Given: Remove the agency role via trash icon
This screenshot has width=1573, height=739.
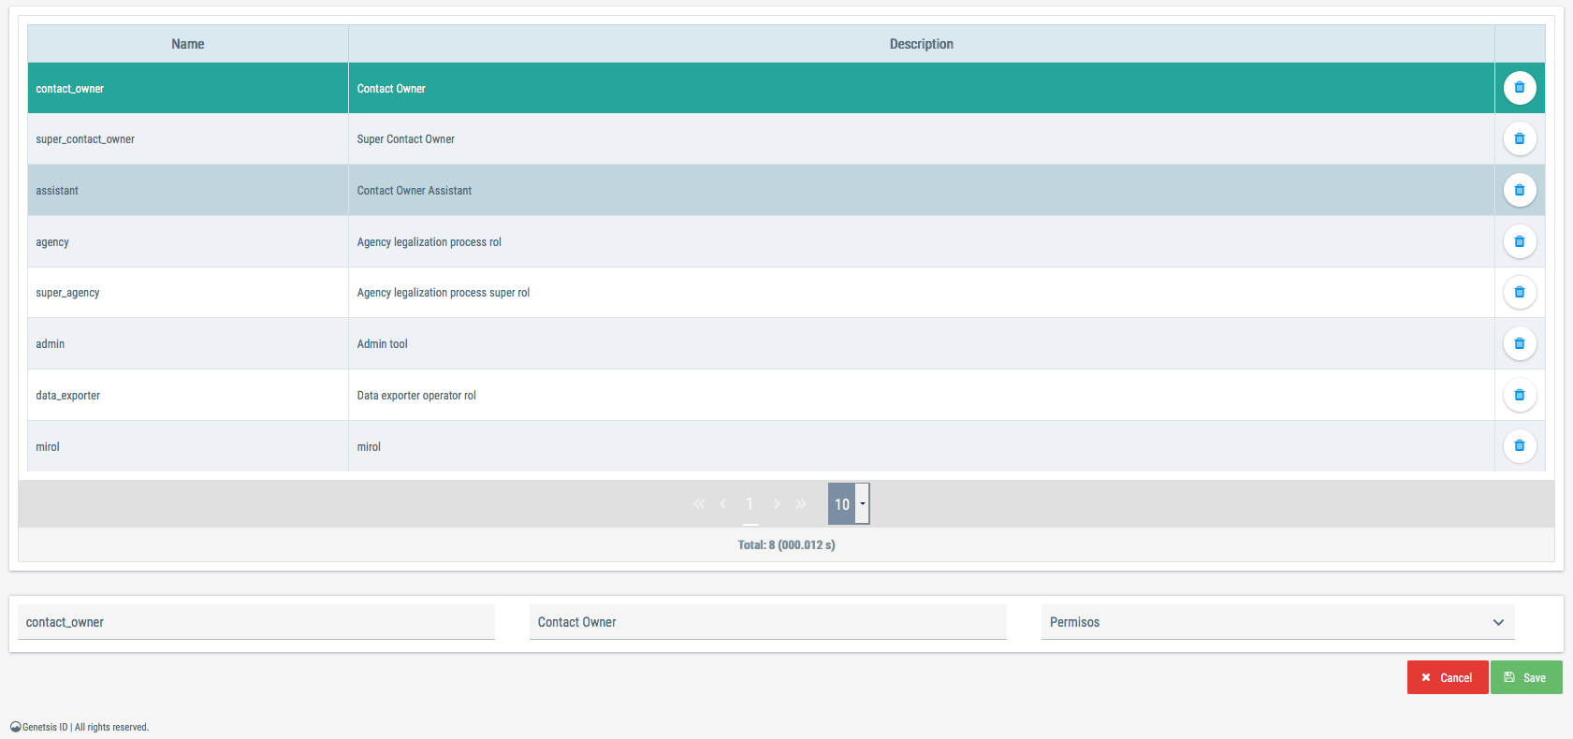Looking at the screenshot, I should (x=1519, y=242).
